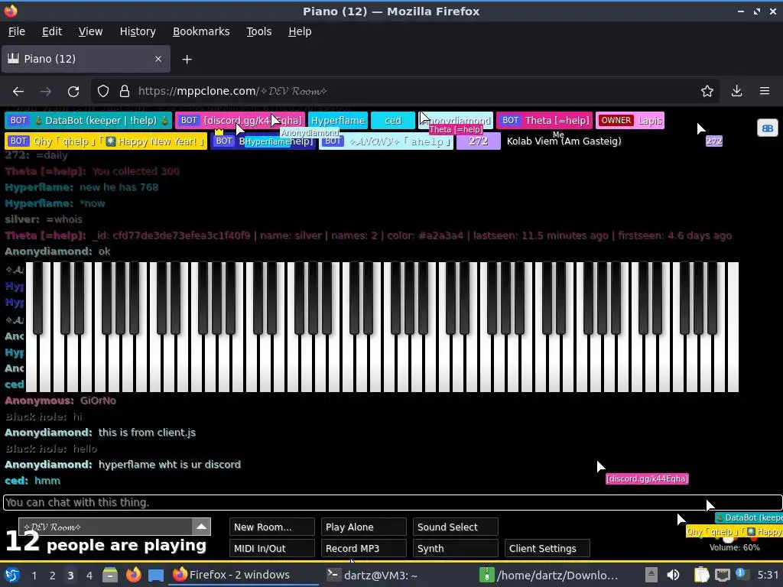Select the 272 participant tag
This screenshot has height=587, width=783.
click(478, 141)
